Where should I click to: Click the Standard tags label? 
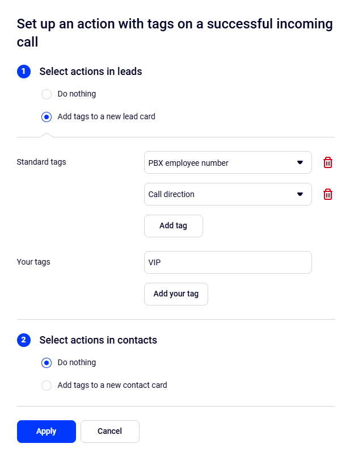point(41,162)
